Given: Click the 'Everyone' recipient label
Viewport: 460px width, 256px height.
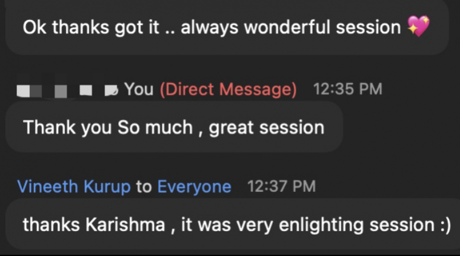Looking at the screenshot, I should coord(194,186).
